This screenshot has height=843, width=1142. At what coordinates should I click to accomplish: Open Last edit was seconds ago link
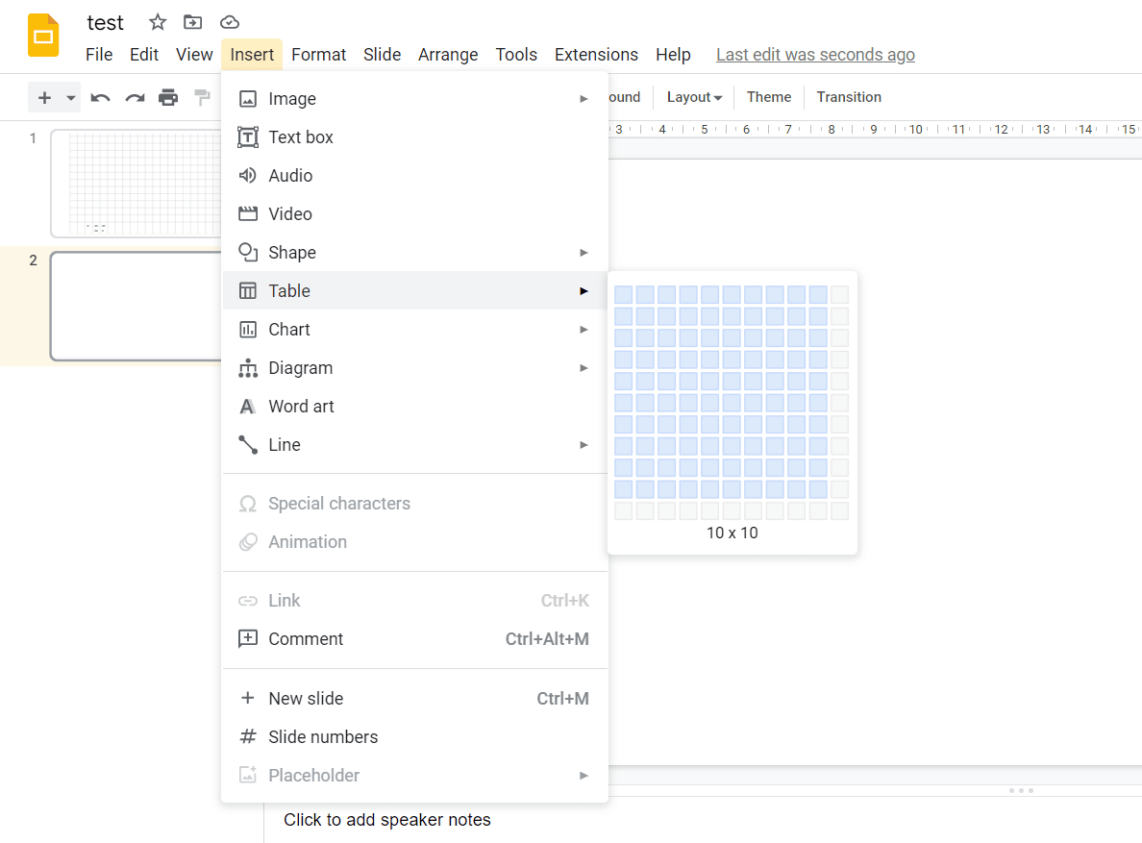815,55
